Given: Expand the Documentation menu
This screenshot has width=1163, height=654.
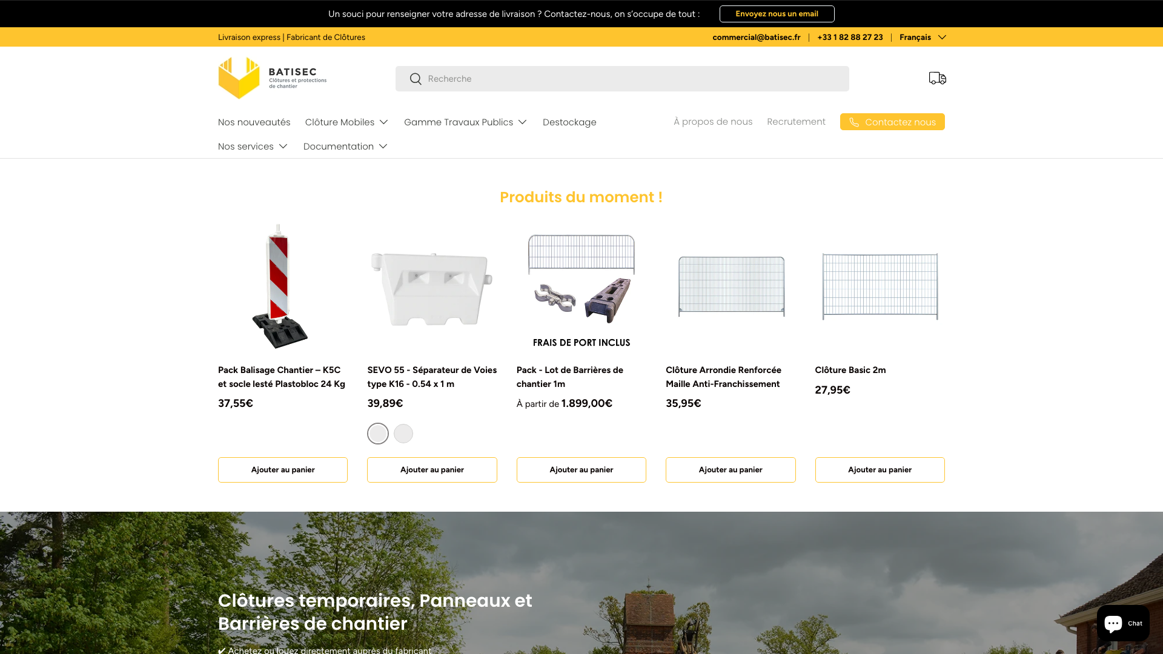Looking at the screenshot, I should [345, 147].
